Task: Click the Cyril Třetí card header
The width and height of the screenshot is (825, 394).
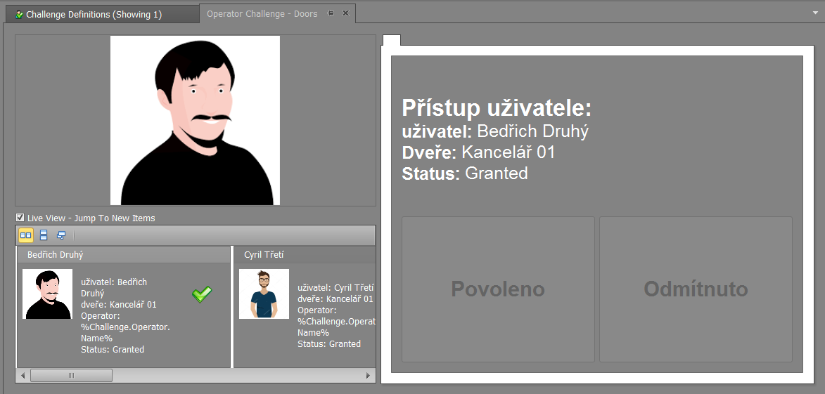Action: (304, 255)
